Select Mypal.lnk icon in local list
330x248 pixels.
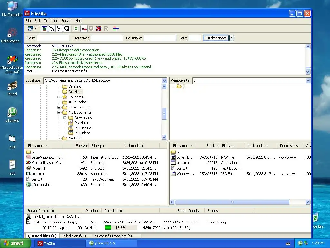click(x=28, y=168)
